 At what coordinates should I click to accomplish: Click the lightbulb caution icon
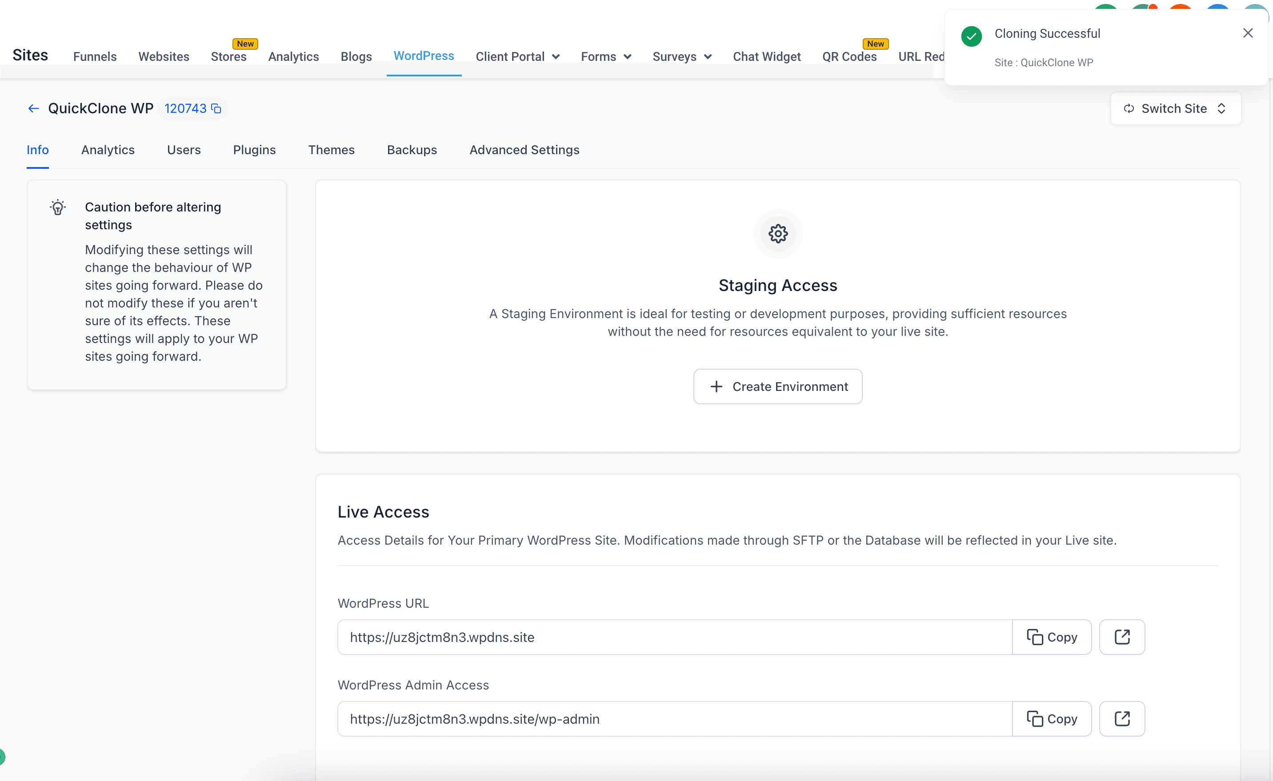tap(58, 207)
